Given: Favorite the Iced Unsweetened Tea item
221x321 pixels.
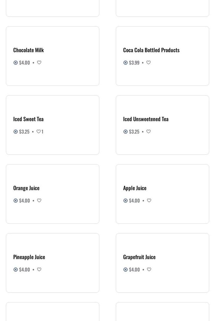Looking at the screenshot, I should point(149,131).
